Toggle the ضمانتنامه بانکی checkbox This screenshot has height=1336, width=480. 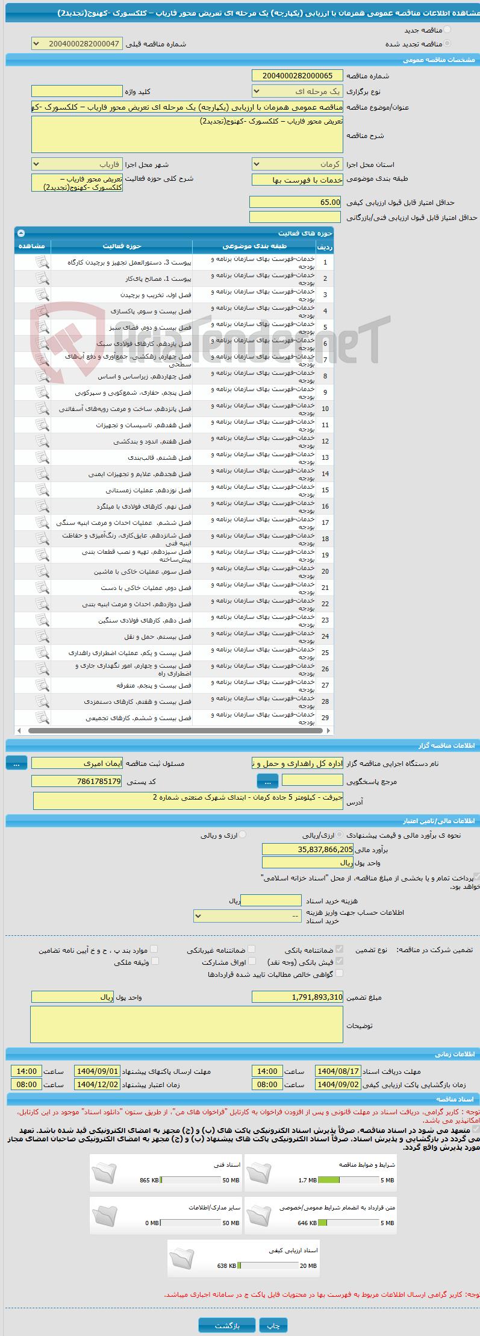click(339, 949)
